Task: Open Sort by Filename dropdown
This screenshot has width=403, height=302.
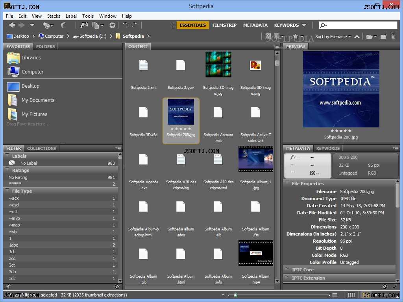Action: (333, 37)
